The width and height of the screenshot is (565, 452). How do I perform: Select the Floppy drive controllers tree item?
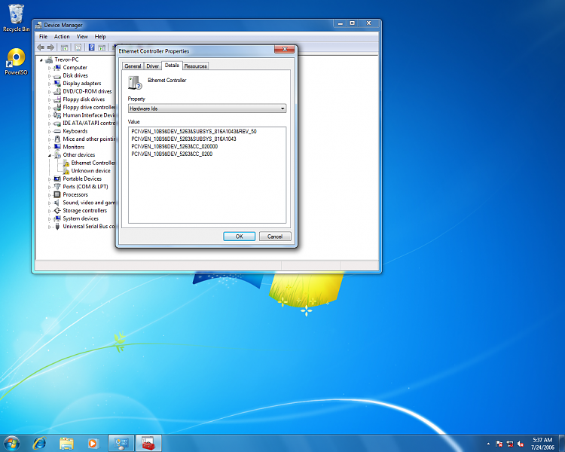coord(89,108)
